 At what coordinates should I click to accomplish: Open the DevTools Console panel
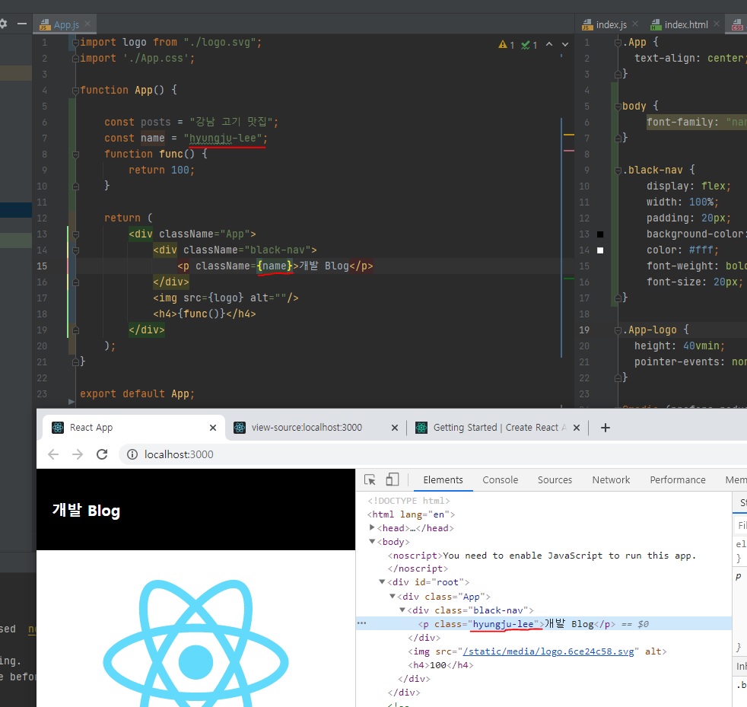pyautogui.click(x=501, y=479)
